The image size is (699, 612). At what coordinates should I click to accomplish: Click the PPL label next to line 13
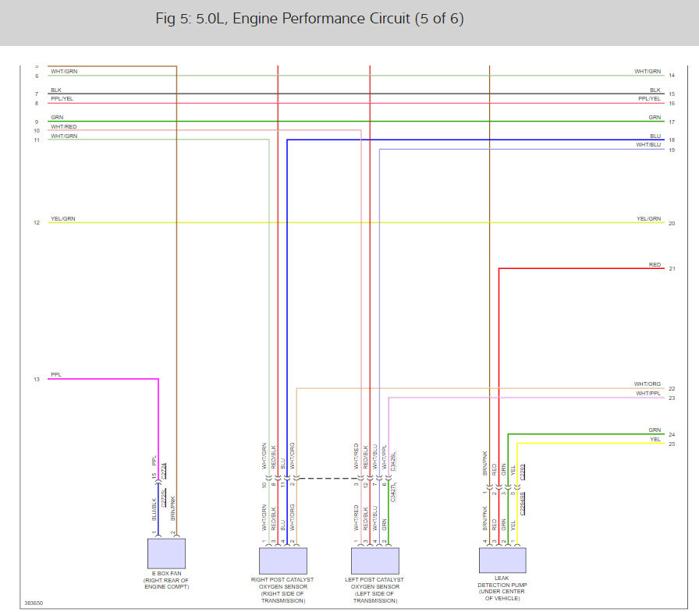coord(56,374)
